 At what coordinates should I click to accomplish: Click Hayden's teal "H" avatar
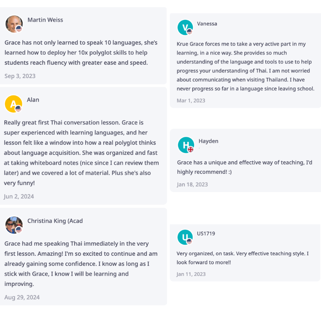(x=186, y=145)
